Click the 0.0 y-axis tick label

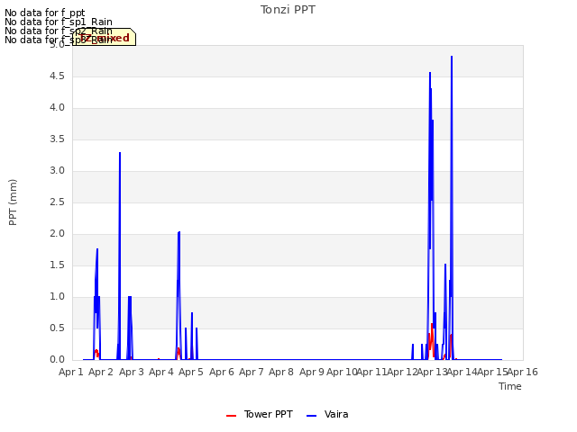tap(57, 360)
